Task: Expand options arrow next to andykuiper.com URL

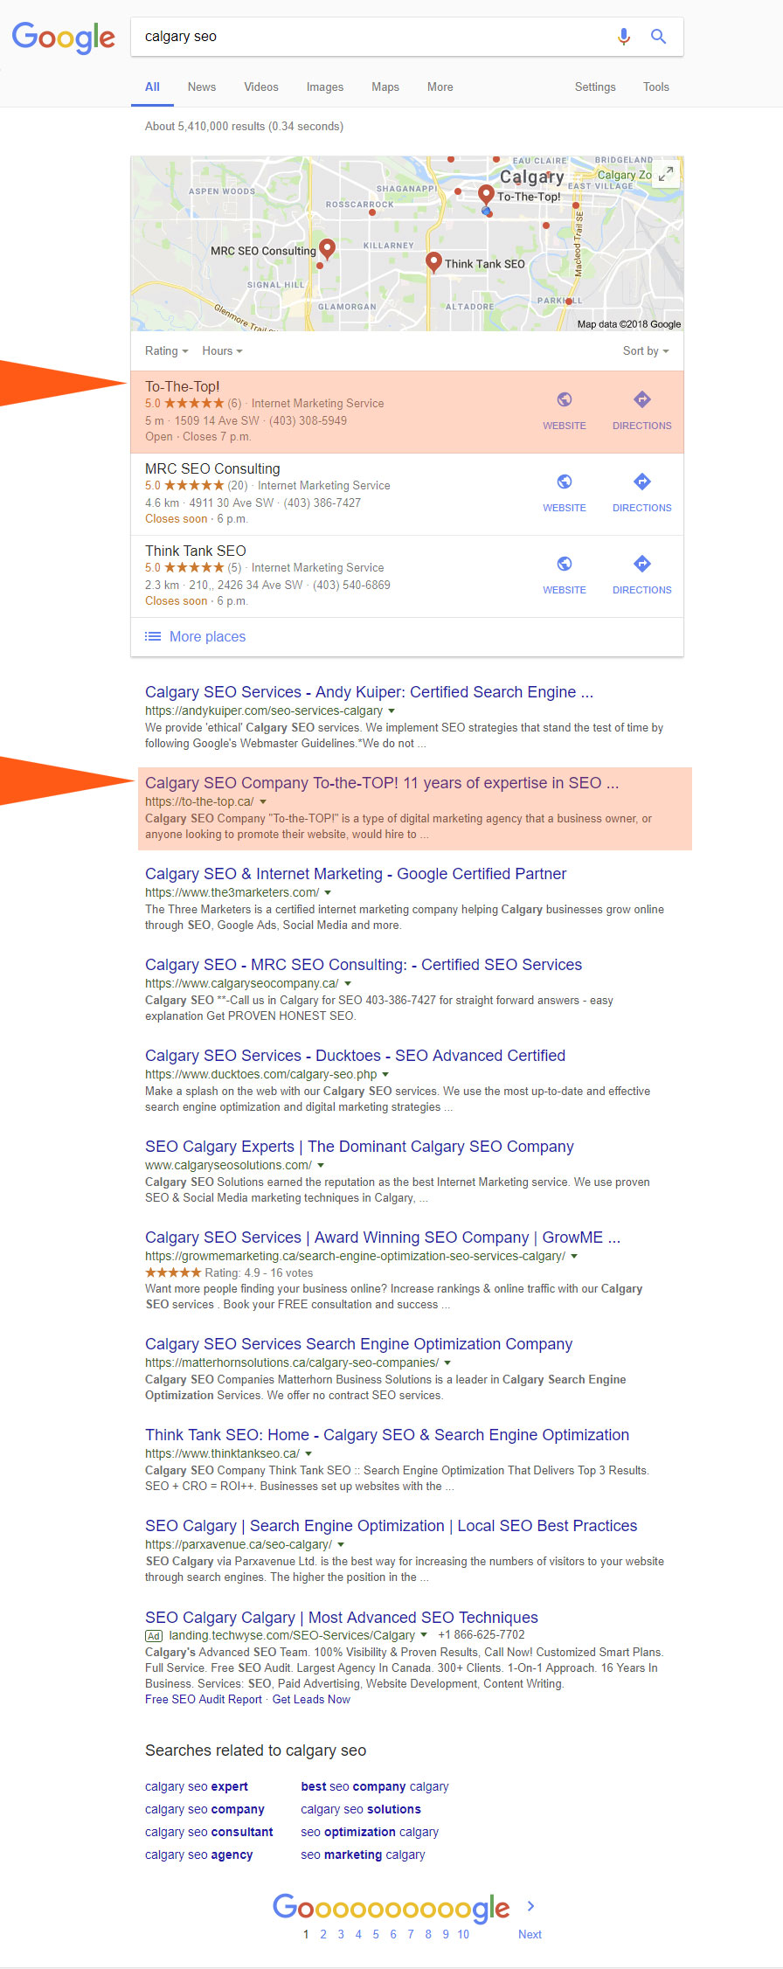Action: (x=391, y=711)
